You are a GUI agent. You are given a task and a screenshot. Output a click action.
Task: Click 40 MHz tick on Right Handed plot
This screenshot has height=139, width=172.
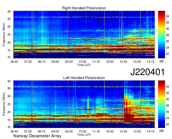(9, 12)
